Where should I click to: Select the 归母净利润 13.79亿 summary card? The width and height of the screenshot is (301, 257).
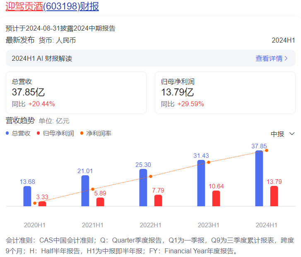click(x=225, y=93)
